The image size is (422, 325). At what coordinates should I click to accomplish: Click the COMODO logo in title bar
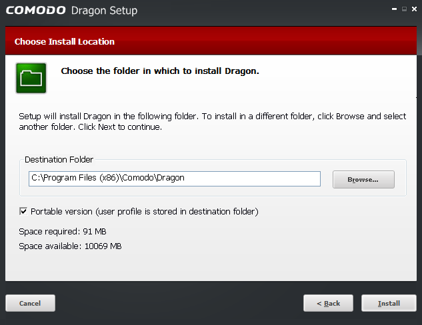pyautogui.click(x=36, y=10)
